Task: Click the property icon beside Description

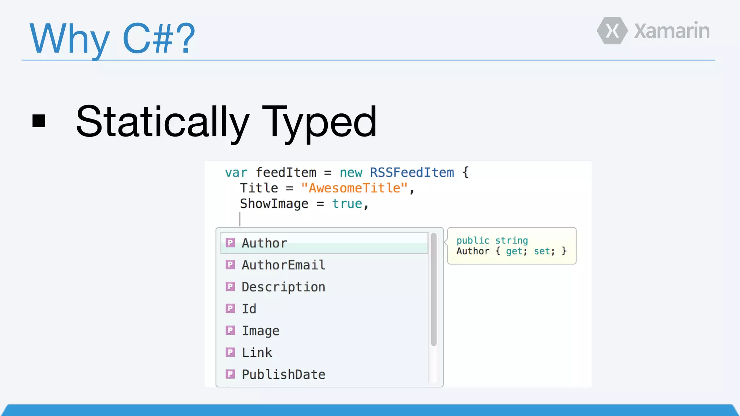Action: coord(231,287)
